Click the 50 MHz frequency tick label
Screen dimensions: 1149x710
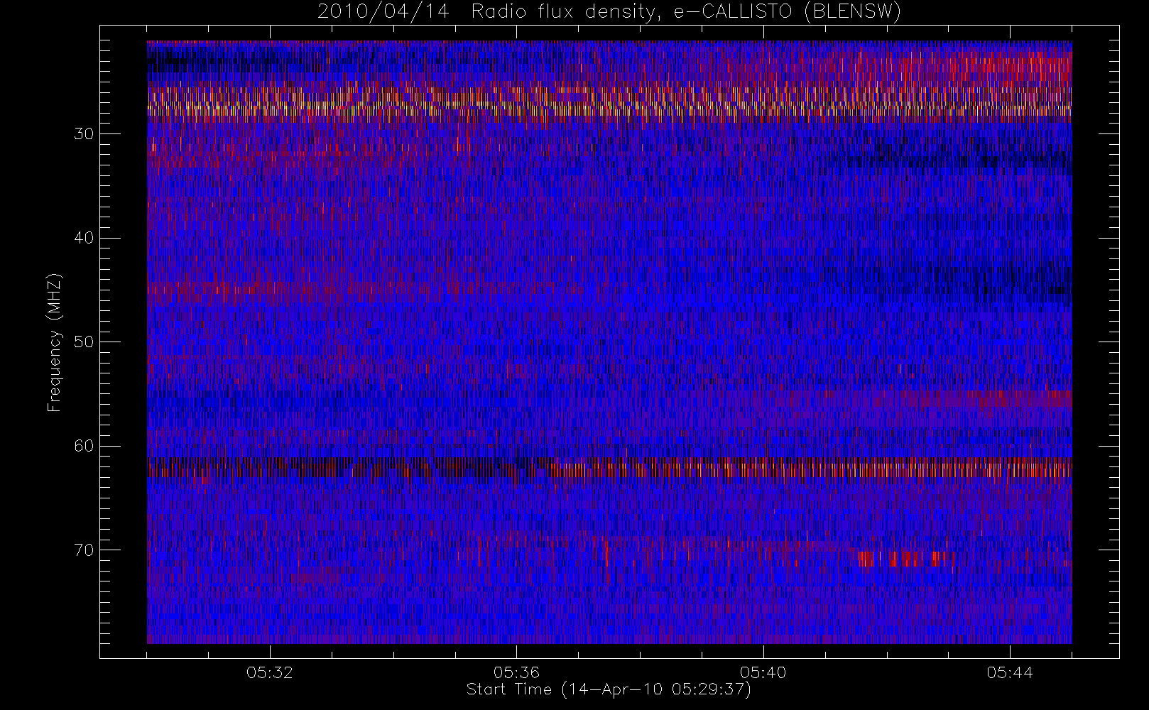pos(84,342)
